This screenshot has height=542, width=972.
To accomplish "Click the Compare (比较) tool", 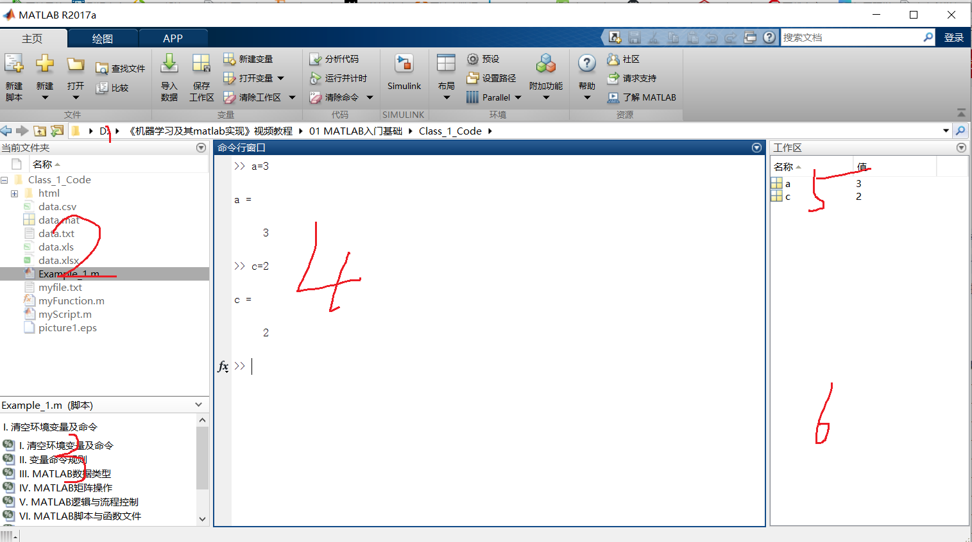I will pyautogui.click(x=112, y=88).
